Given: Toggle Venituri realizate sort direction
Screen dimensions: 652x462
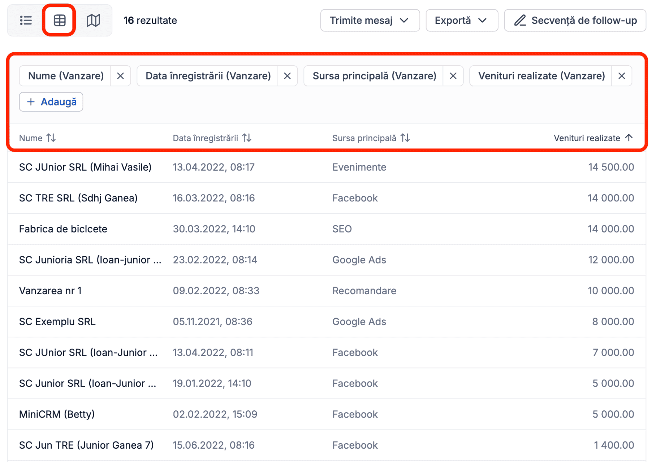Looking at the screenshot, I should tap(593, 138).
